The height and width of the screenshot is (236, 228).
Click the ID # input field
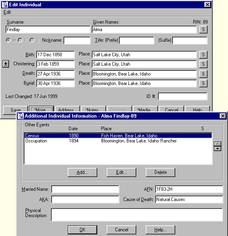coord(183,96)
